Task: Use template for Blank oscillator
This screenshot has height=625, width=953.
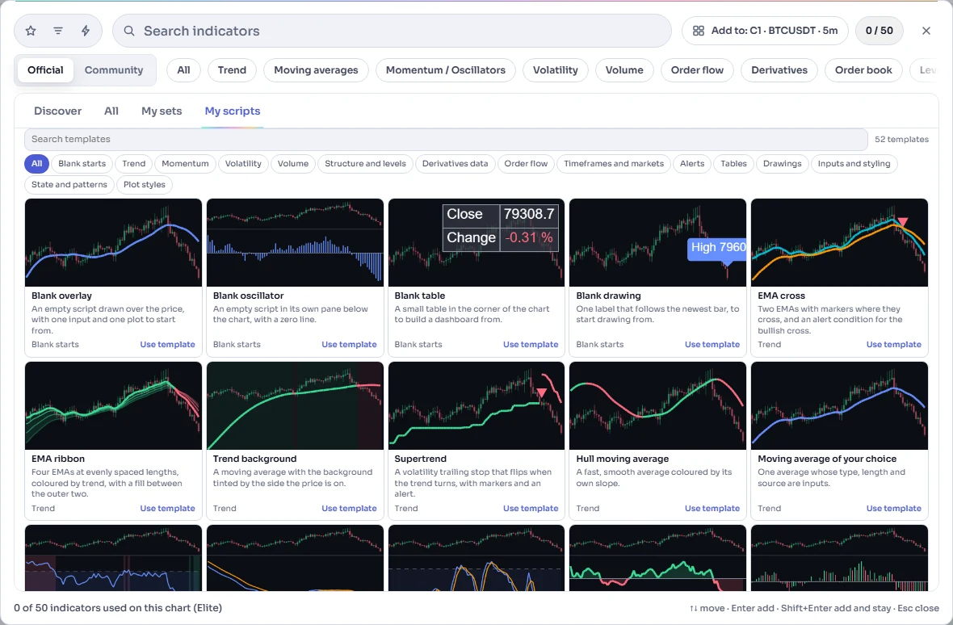Action: click(x=350, y=344)
